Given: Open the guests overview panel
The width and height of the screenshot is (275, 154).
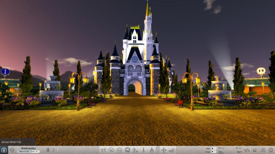Looking at the screenshot, I should (263, 150).
